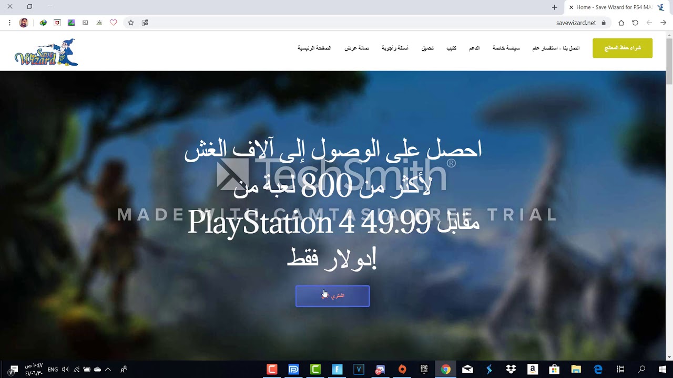Open Epic Games Launcher from taskbar
This screenshot has width=673, height=378.
tap(424, 370)
